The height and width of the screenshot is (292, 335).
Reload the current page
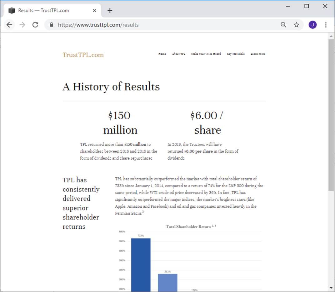(35, 25)
